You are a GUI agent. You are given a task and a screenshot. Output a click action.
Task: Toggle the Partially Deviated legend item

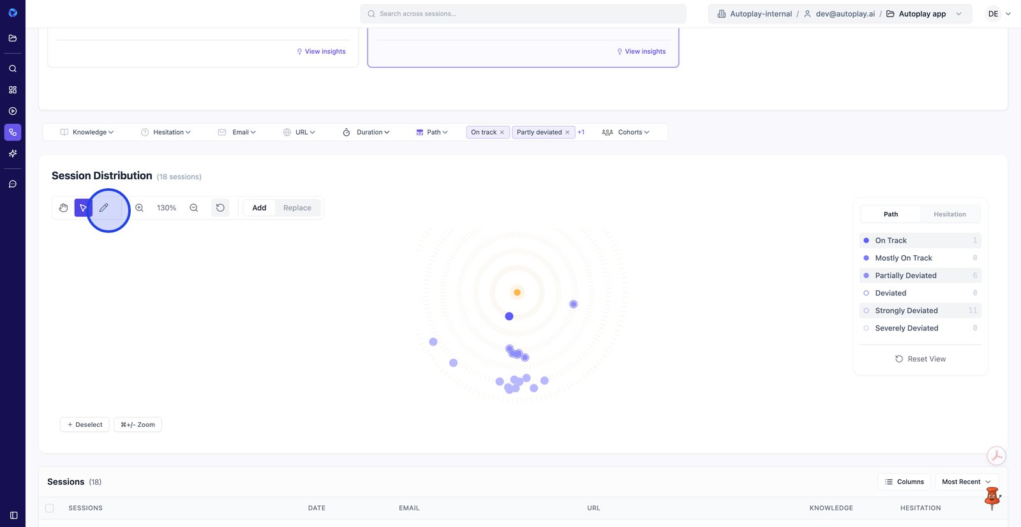click(905, 276)
